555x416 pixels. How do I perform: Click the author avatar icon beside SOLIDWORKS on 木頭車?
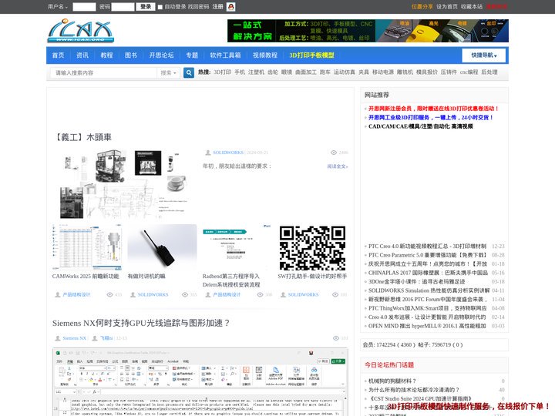(x=208, y=153)
